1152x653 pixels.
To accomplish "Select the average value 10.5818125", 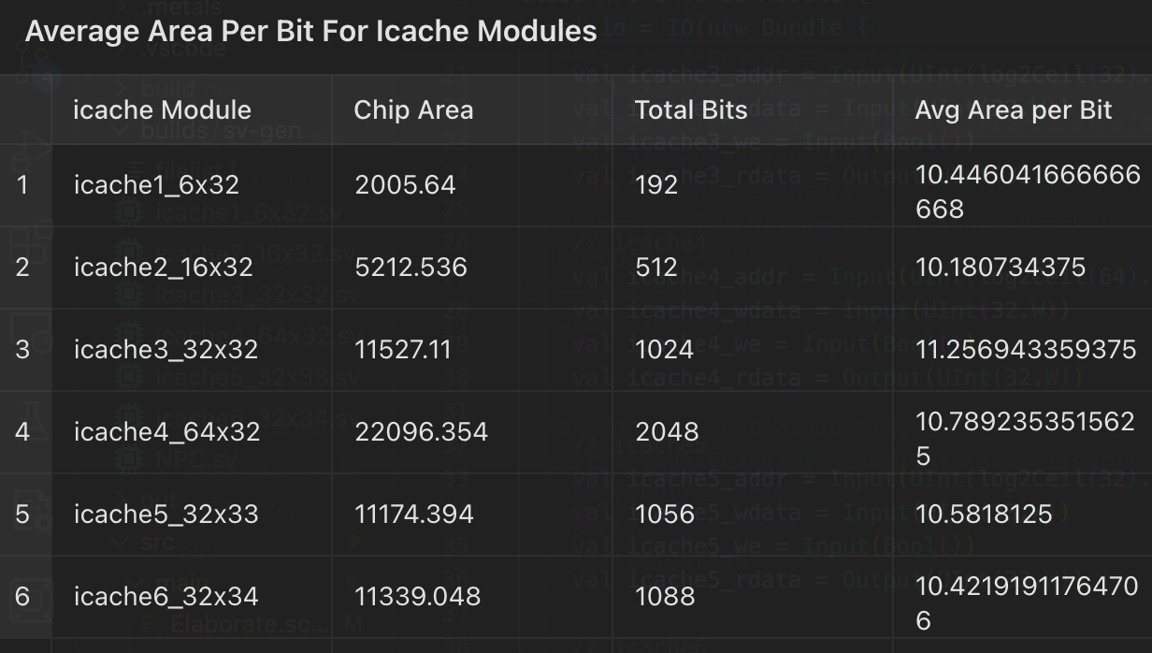I will [984, 515].
